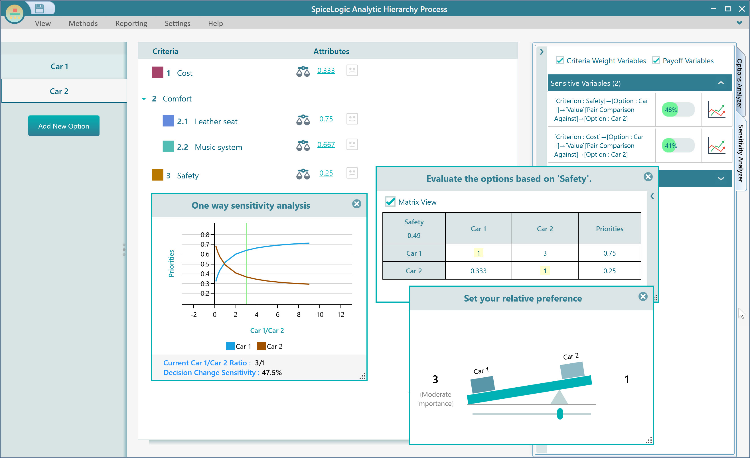The height and width of the screenshot is (458, 750).
Task: Select matrix cell Car 1 versus Car 2 value 3
Action: pyautogui.click(x=545, y=253)
